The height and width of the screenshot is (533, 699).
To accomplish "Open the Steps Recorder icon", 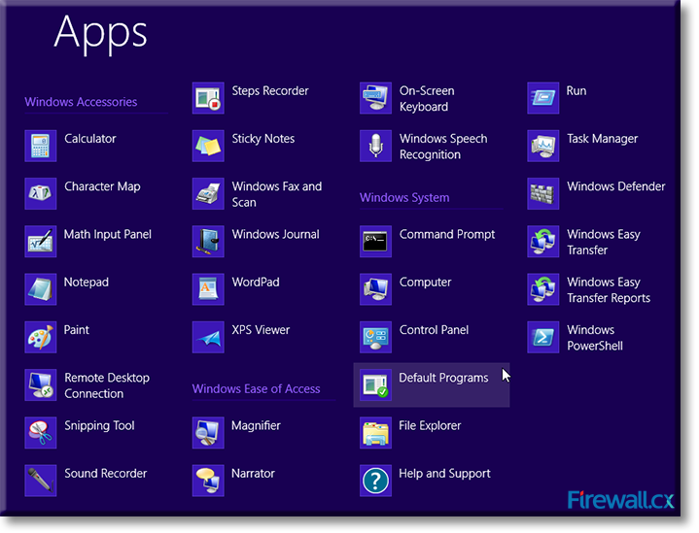I will coord(208,98).
